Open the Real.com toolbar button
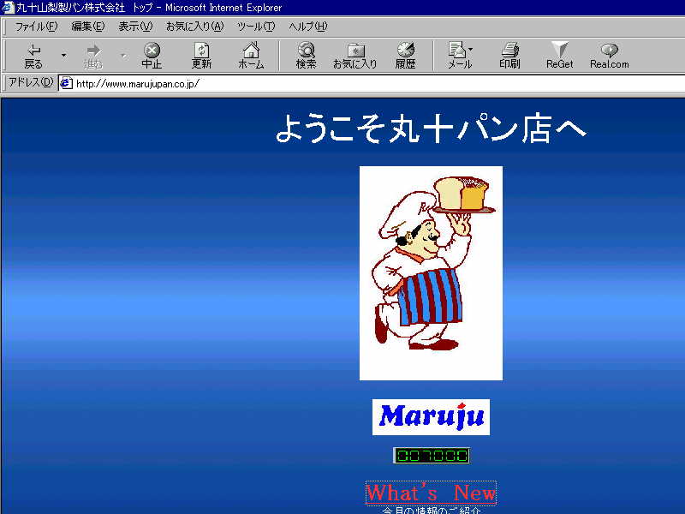 point(610,56)
